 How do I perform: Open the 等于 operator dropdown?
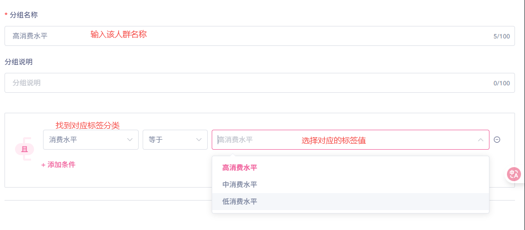pyautogui.click(x=175, y=140)
